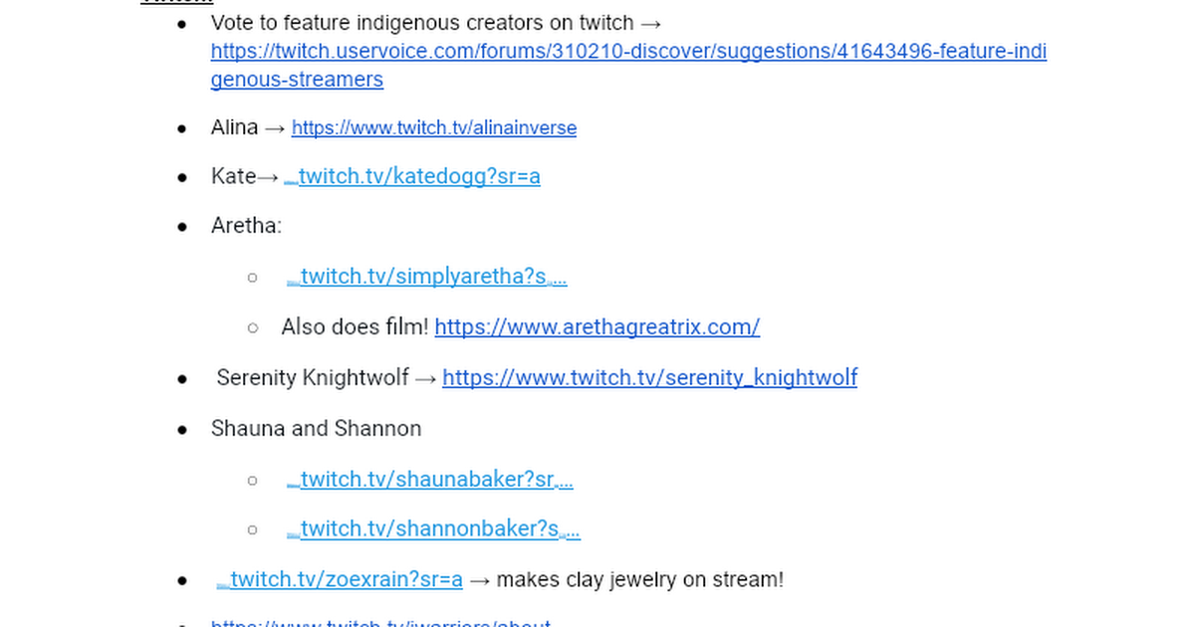The width and height of the screenshot is (1195, 627).
Task: Click the chip icon before zoexrain link
Action: 223,583
